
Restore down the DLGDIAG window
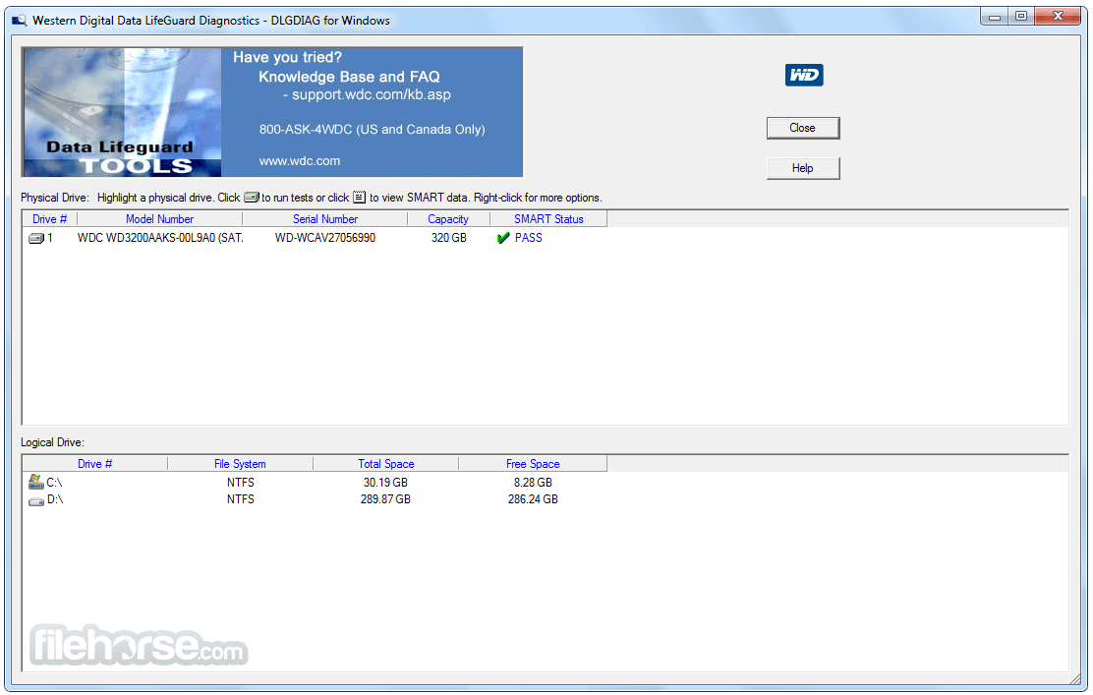1021,17
